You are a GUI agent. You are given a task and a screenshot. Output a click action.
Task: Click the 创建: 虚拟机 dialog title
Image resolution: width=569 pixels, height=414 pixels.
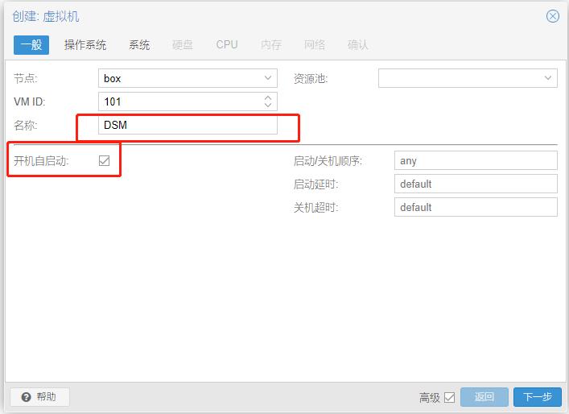[46, 17]
